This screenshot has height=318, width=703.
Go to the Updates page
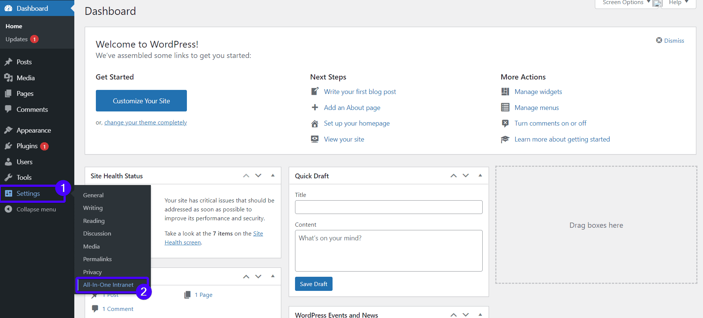coord(17,39)
